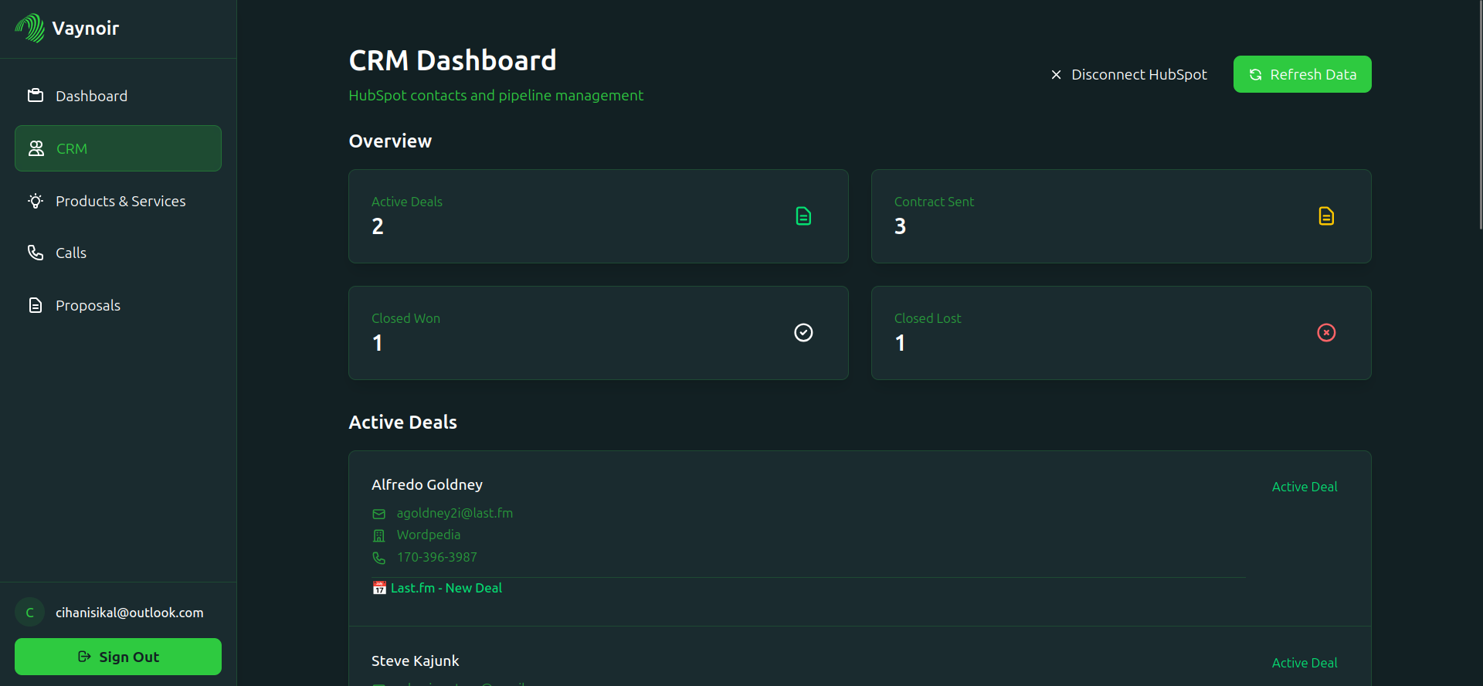Click the Products lightbulb icon
The height and width of the screenshot is (686, 1483).
coord(36,201)
